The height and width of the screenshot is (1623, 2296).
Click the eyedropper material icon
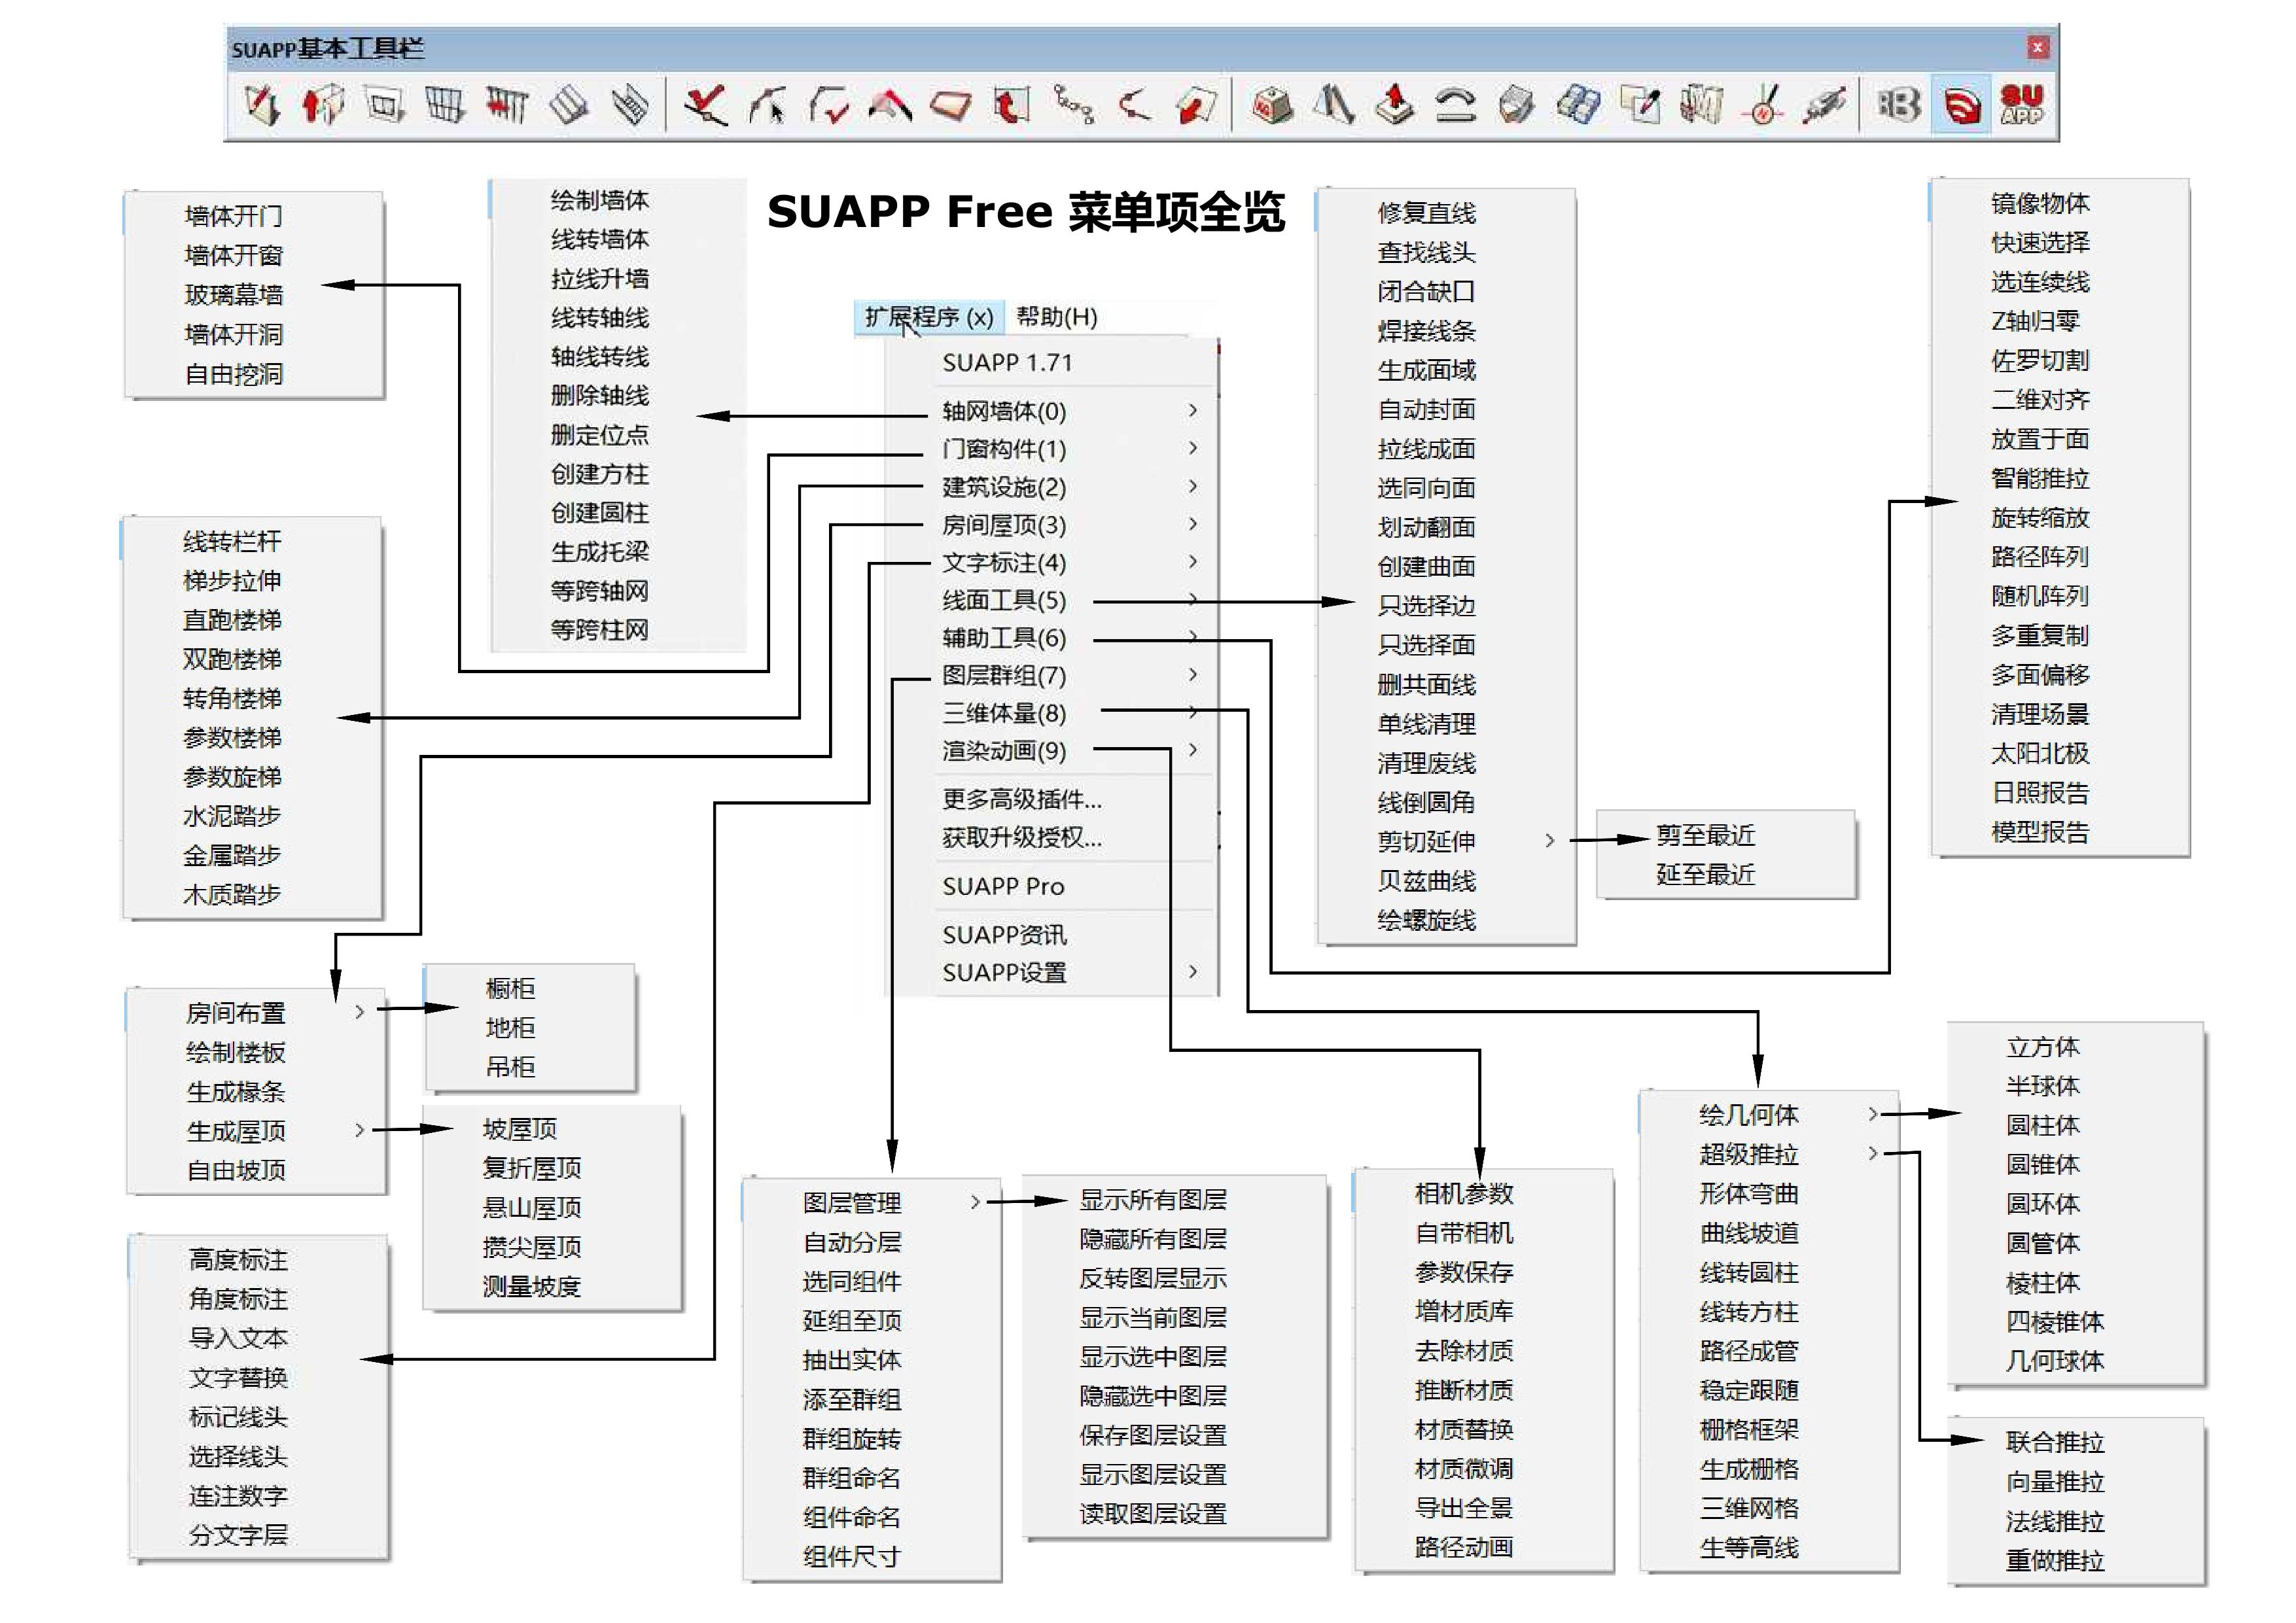click(1640, 104)
